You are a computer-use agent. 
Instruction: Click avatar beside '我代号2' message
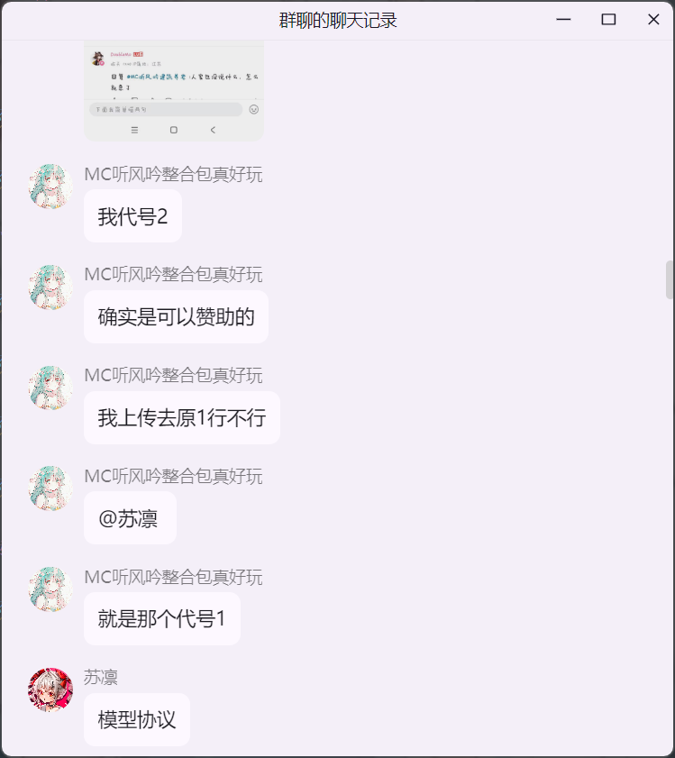pos(50,187)
